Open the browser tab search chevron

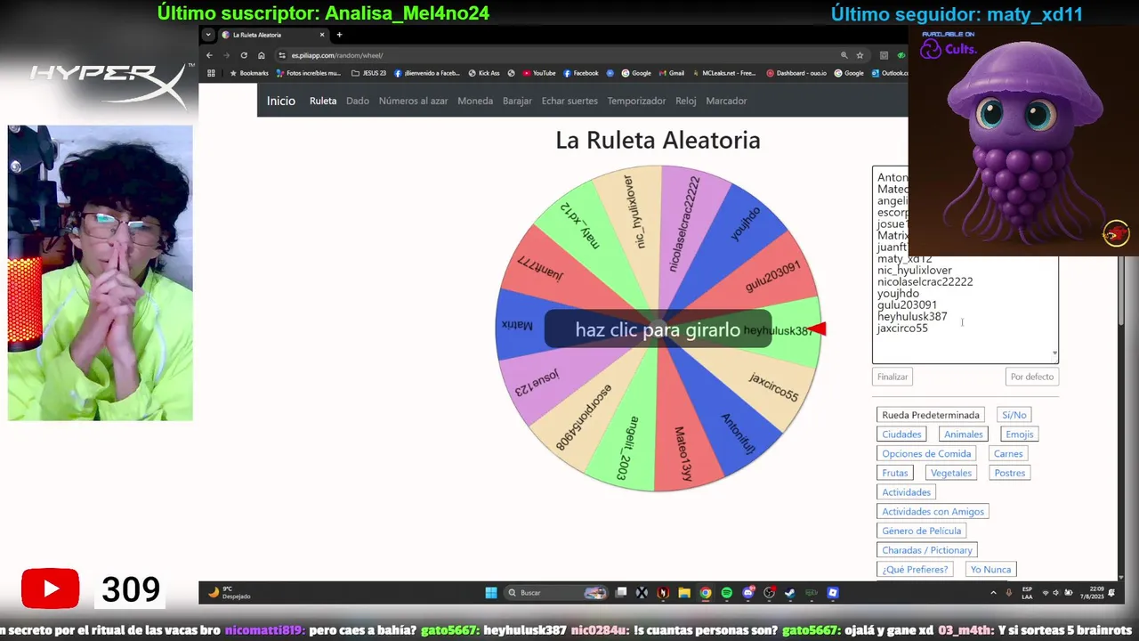(x=208, y=35)
